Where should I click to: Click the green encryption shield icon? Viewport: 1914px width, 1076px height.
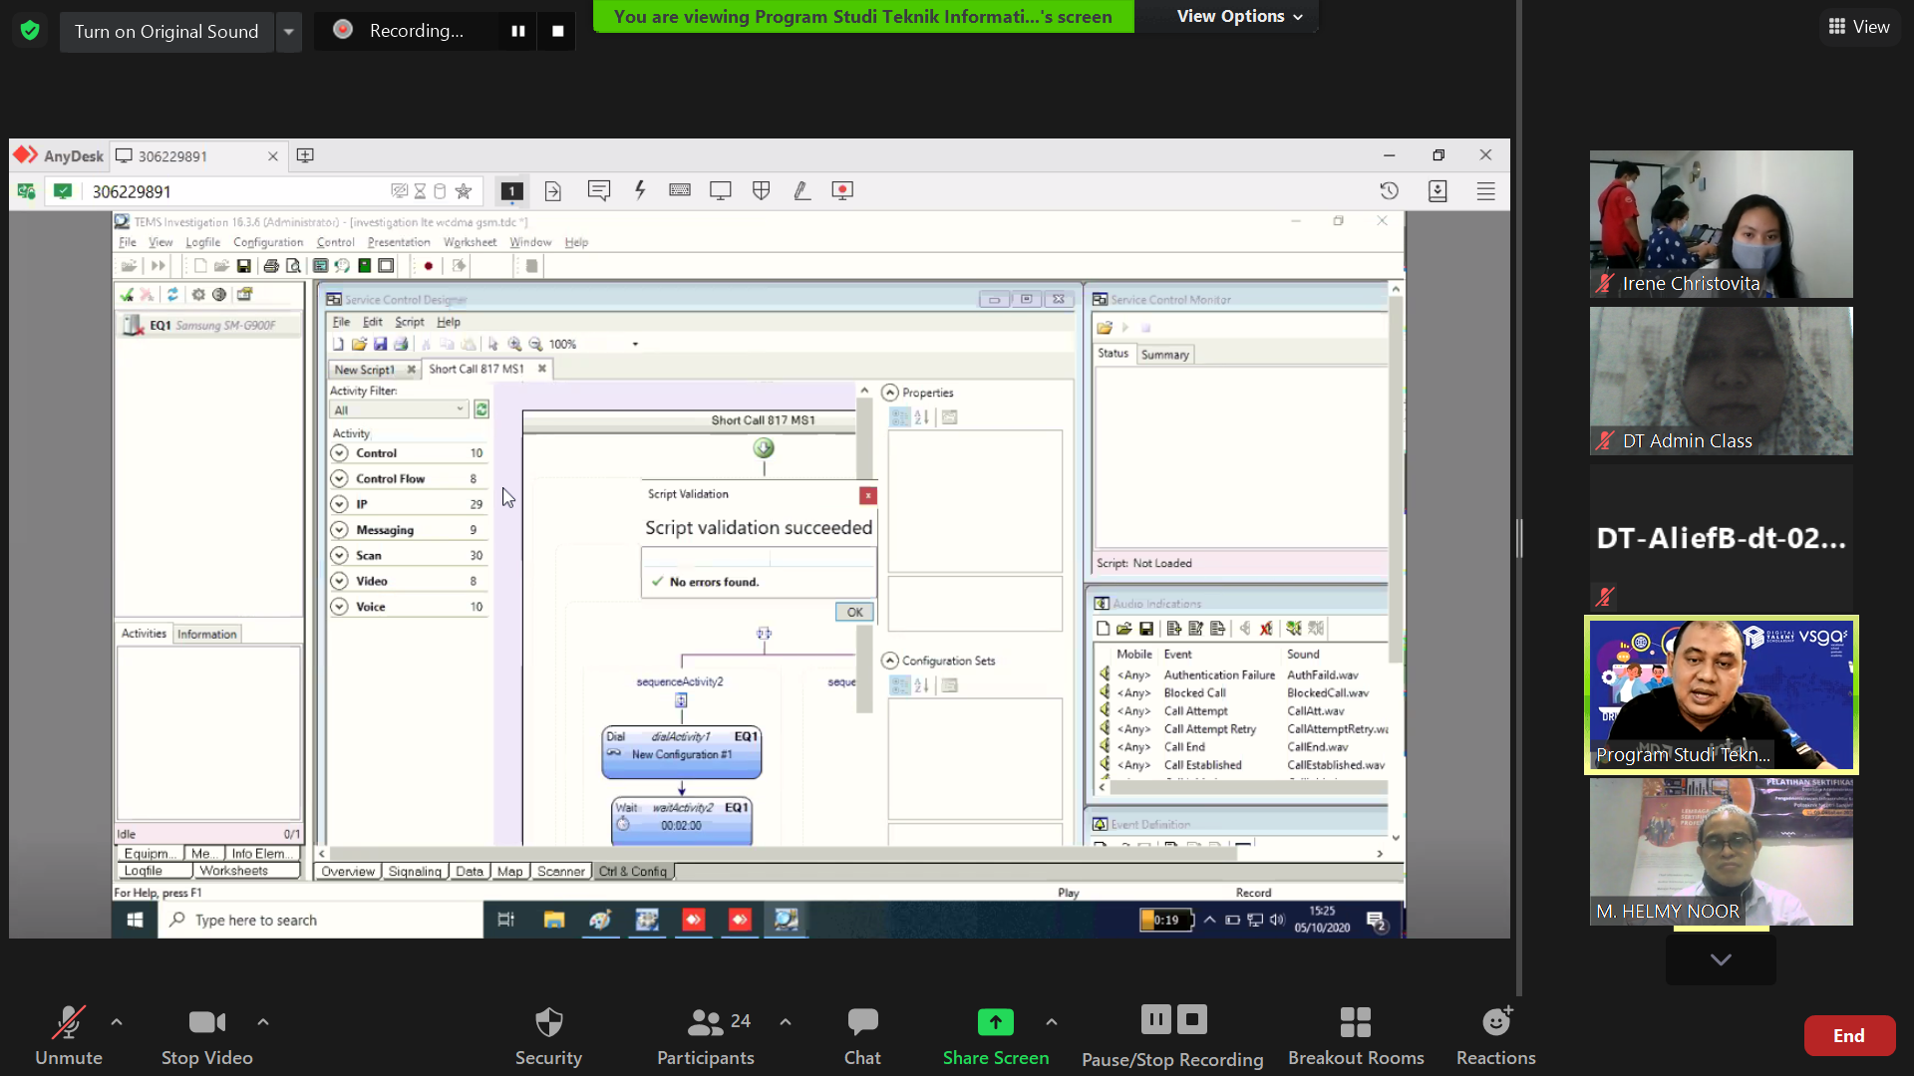pos(30,31)
